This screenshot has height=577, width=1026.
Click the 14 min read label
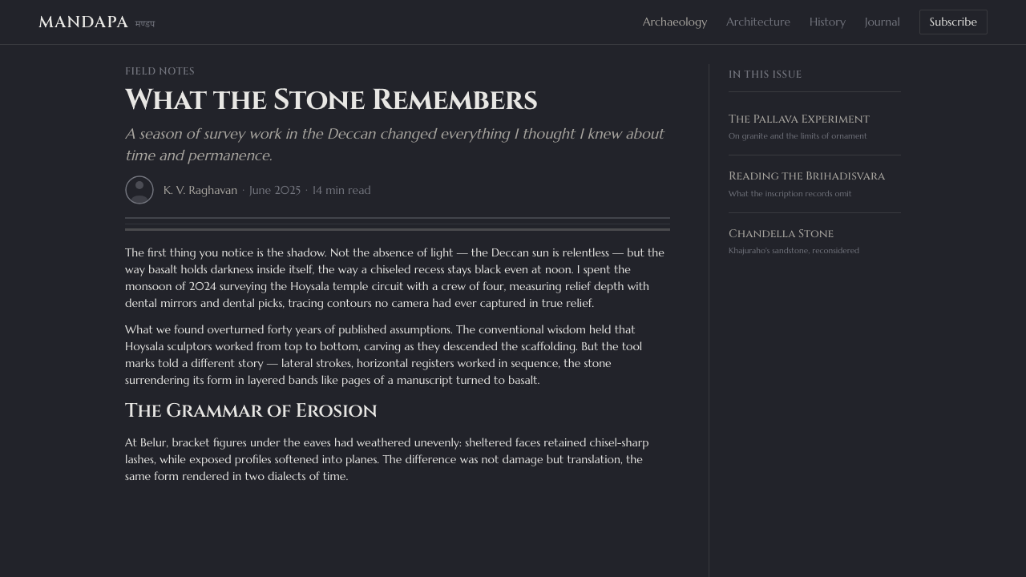coord(341,190)
